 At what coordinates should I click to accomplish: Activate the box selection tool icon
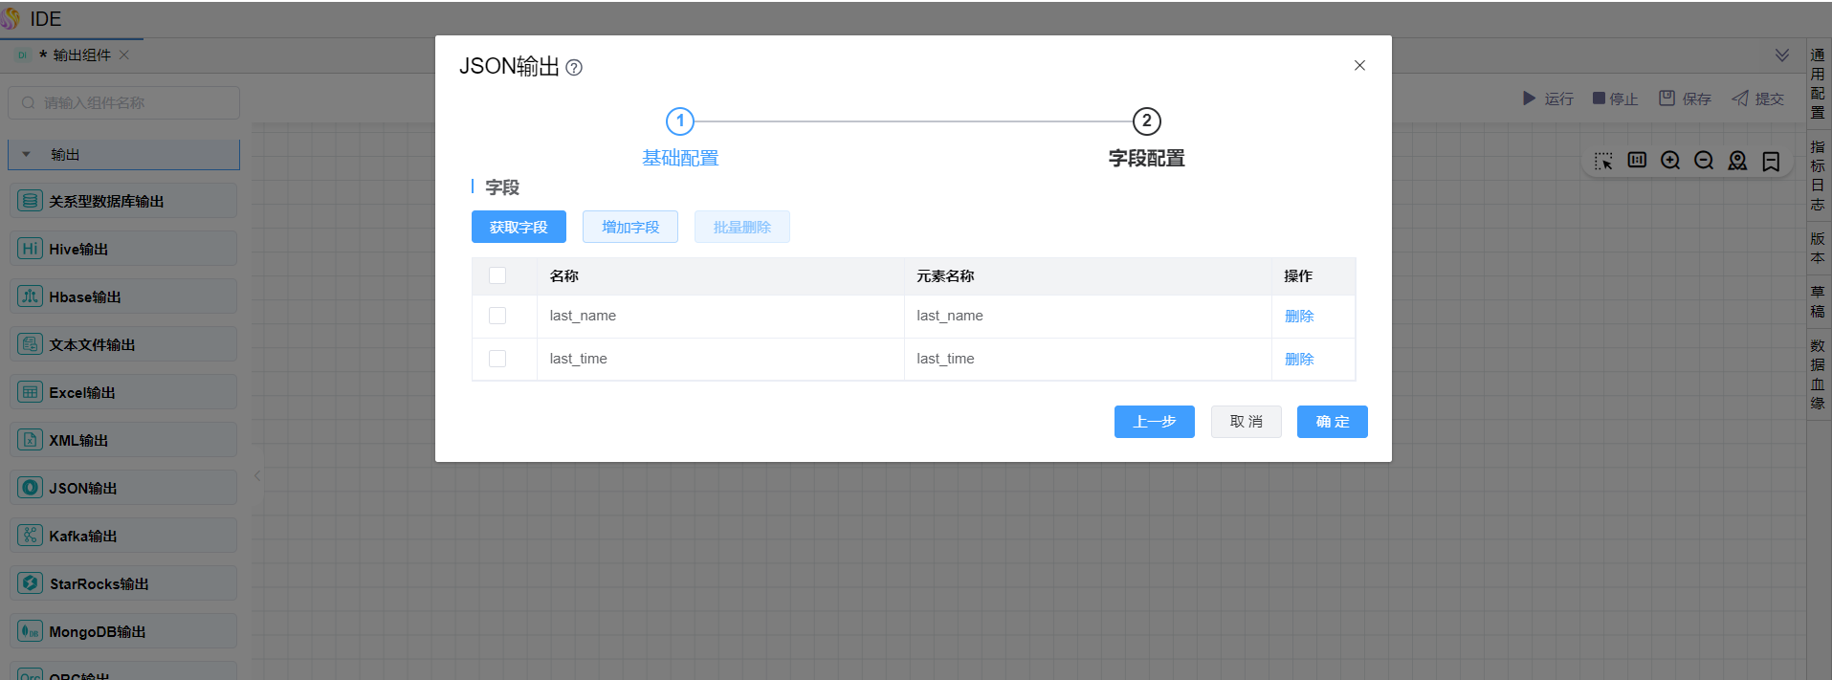pos(1603,161)
